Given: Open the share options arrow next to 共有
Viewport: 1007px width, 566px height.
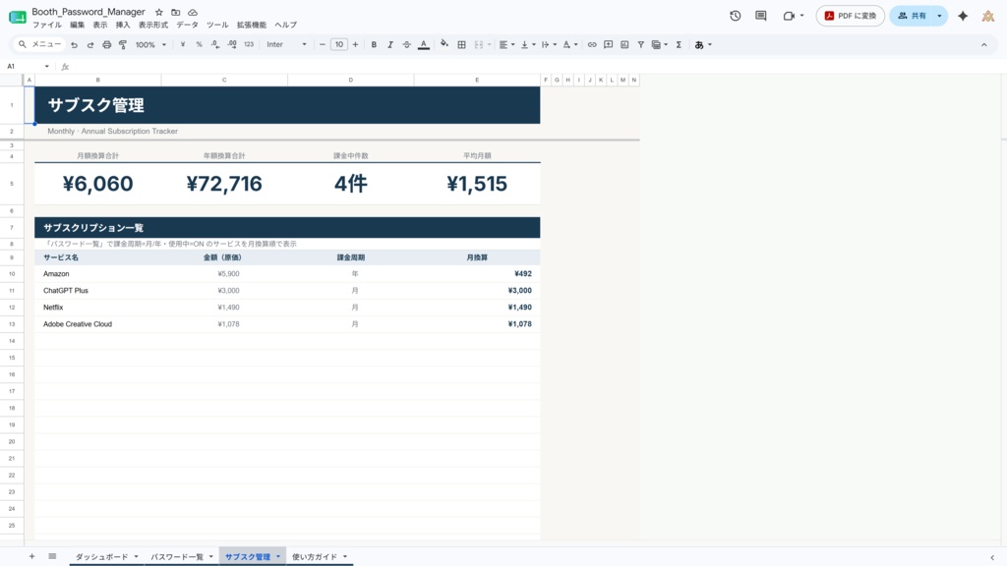Looking at the screenshot, I should pos(939,16).
